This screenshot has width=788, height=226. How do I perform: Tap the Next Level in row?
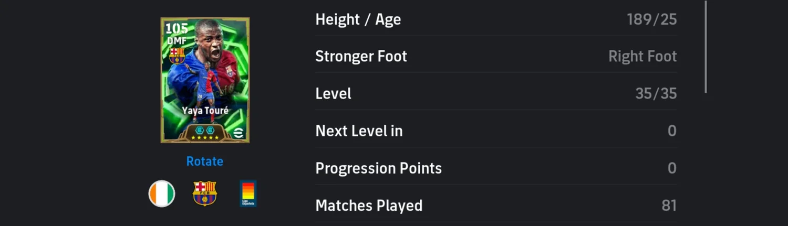(495, 131)
